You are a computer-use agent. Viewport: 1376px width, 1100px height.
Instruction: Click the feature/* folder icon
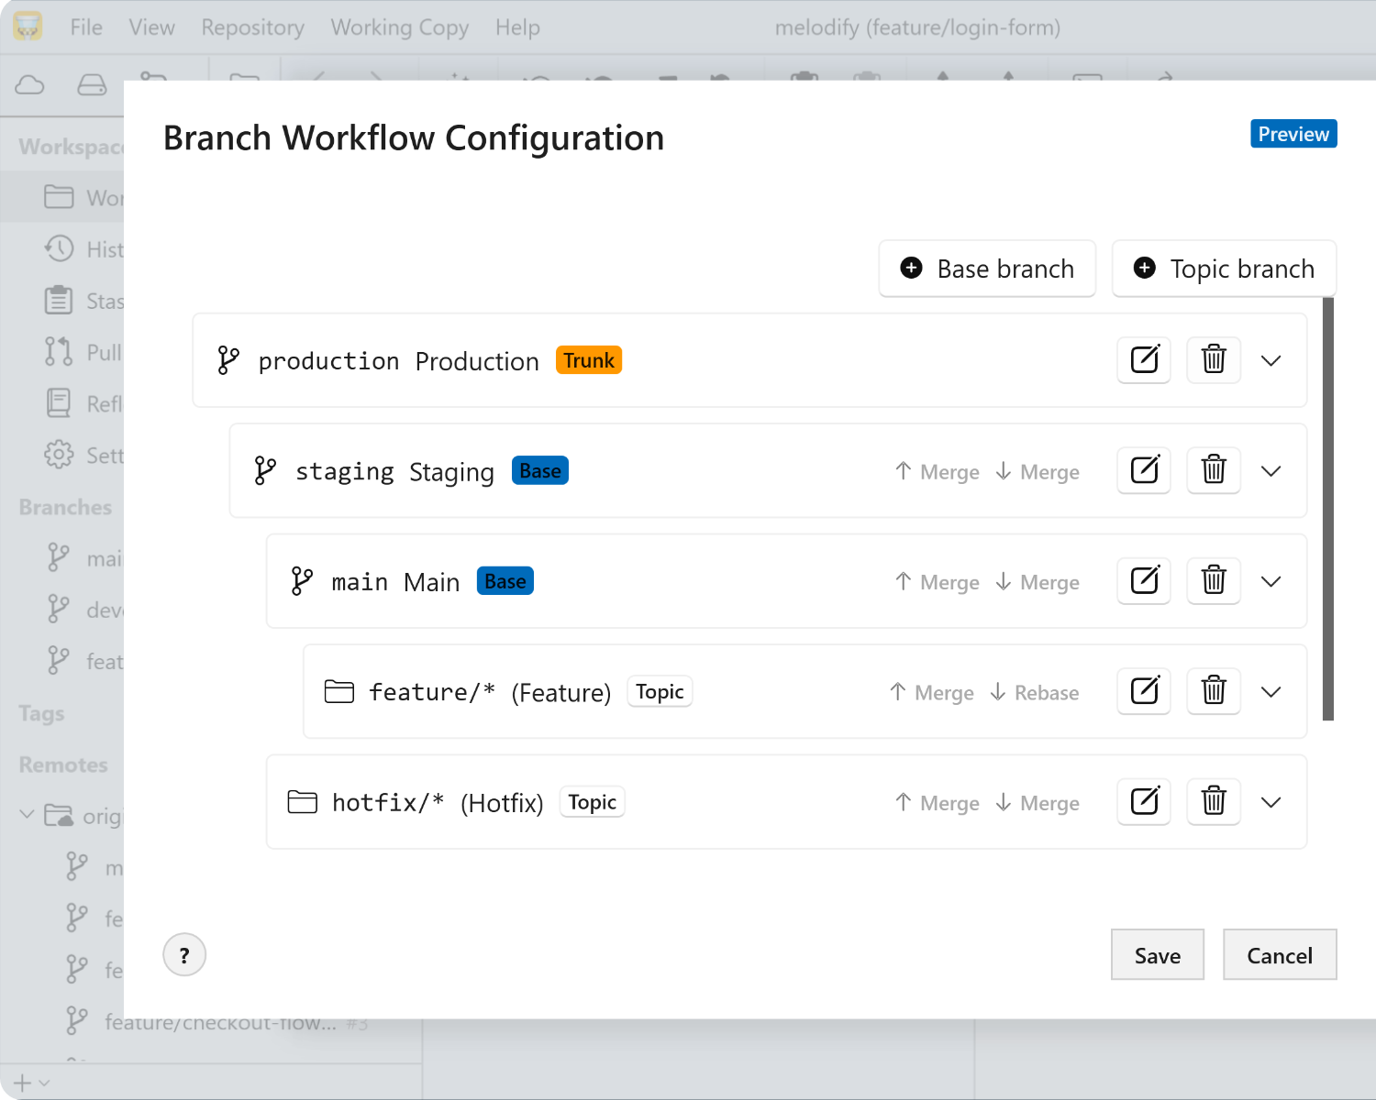pos(339,691)
